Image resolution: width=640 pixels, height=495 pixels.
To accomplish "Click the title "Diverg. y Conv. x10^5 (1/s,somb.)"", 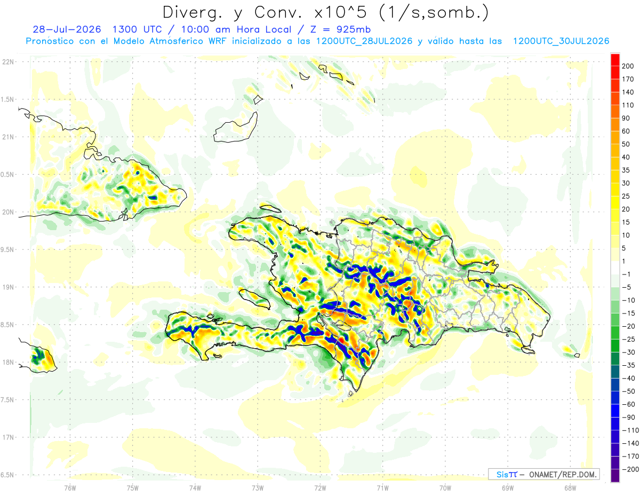I will [325, 12].
